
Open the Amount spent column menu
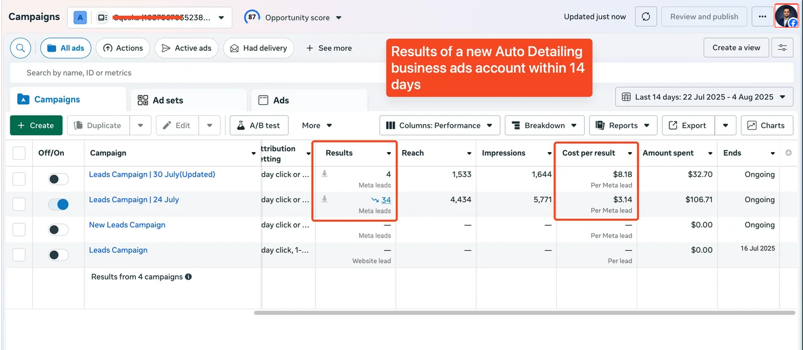click(x=710, y=154)
